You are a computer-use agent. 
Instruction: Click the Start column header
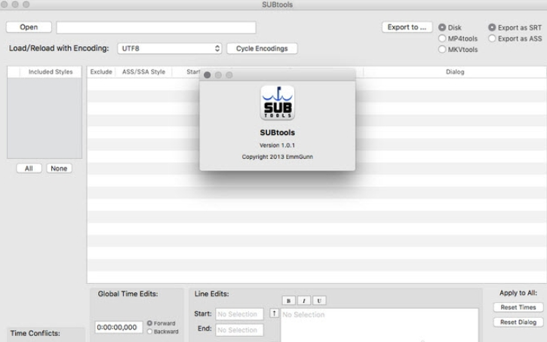tap(193, 72)
